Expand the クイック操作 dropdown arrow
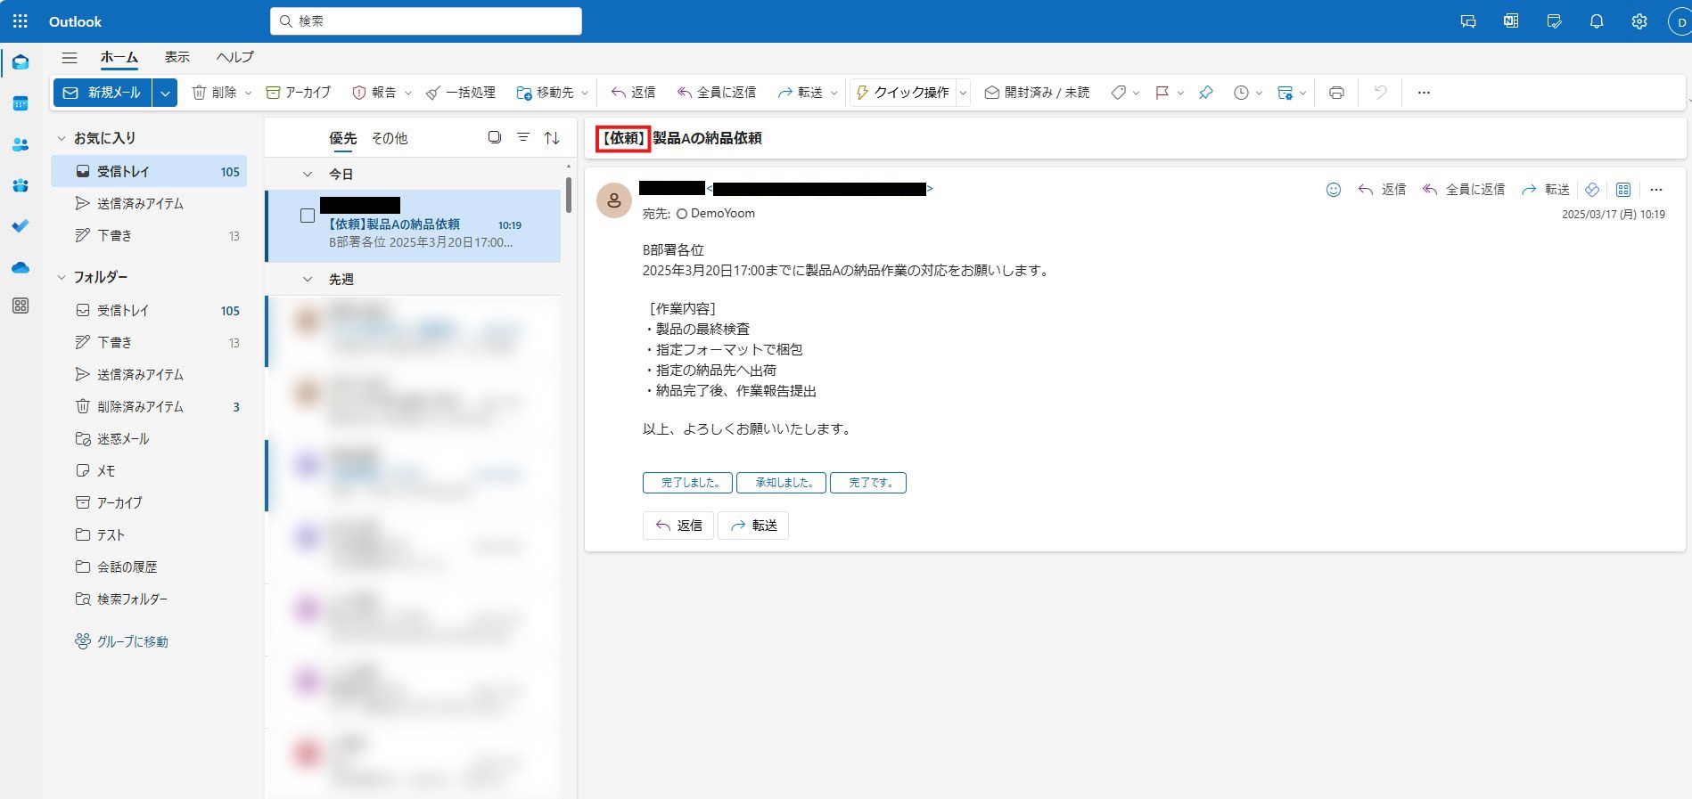The height and width of the screenshot is (799, 1692). pyautogui.click(x=963, y=93)
